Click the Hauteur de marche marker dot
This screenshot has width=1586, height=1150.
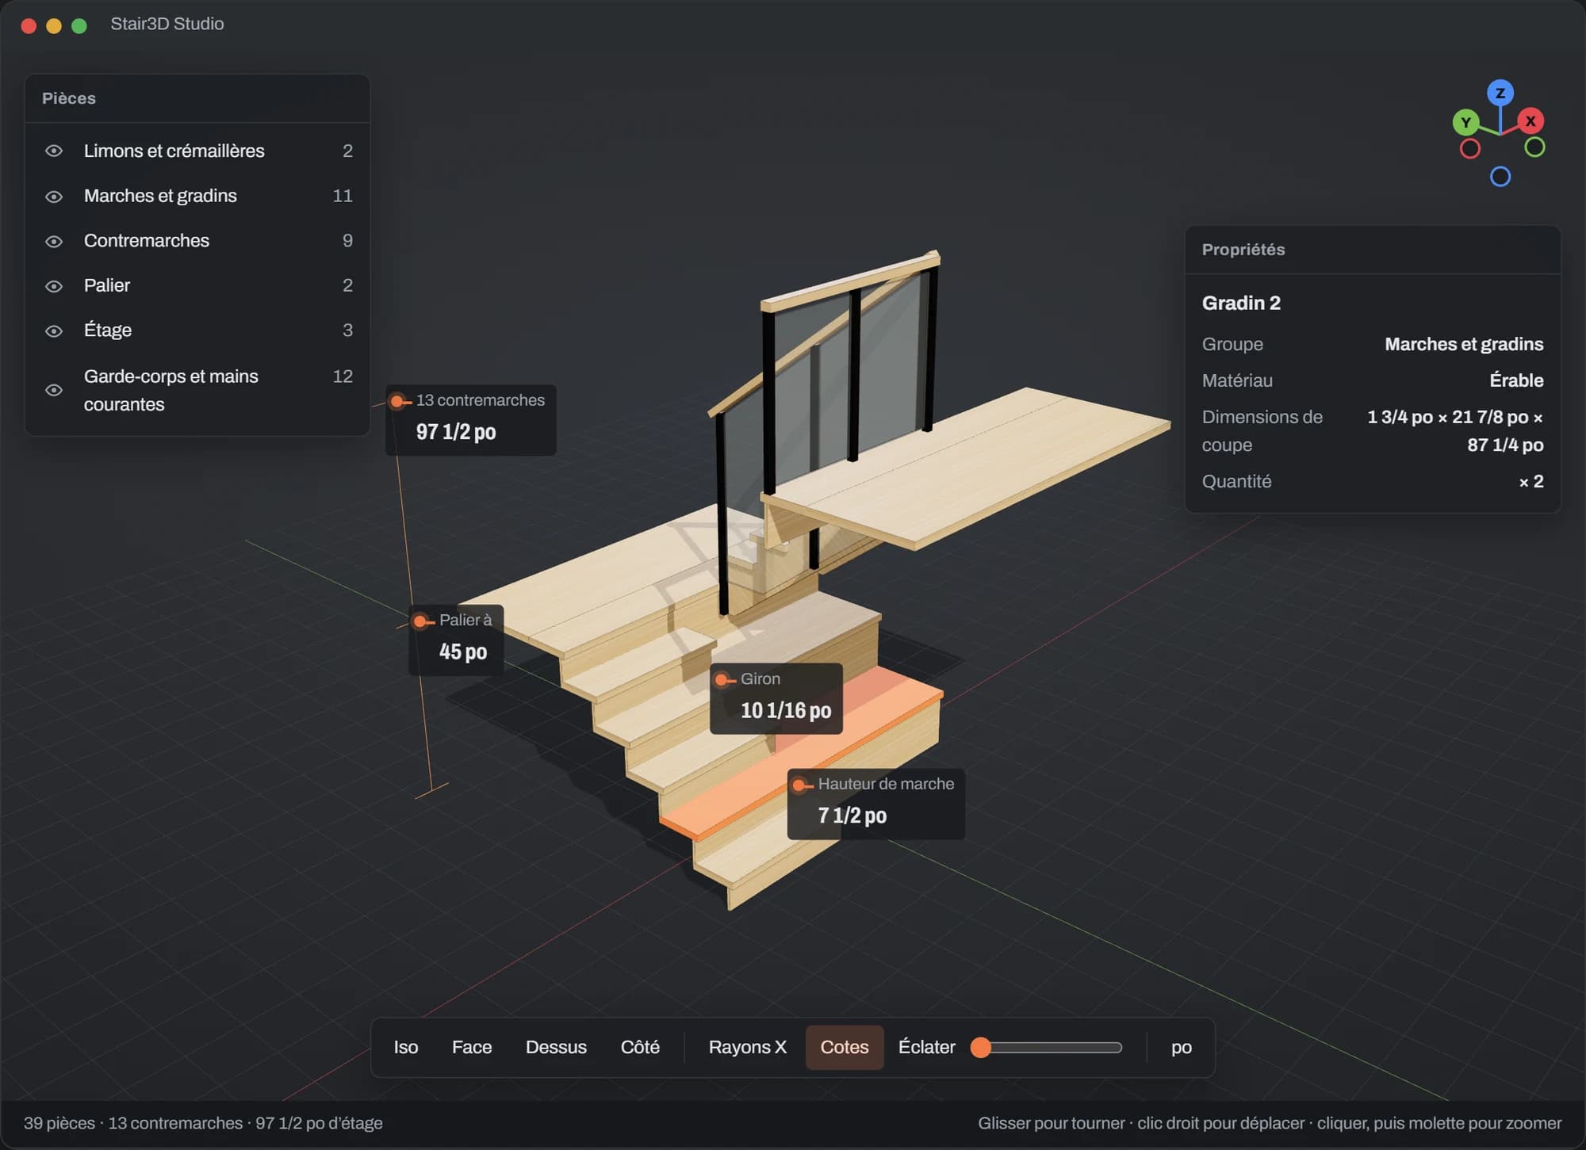tap(799, 785)
